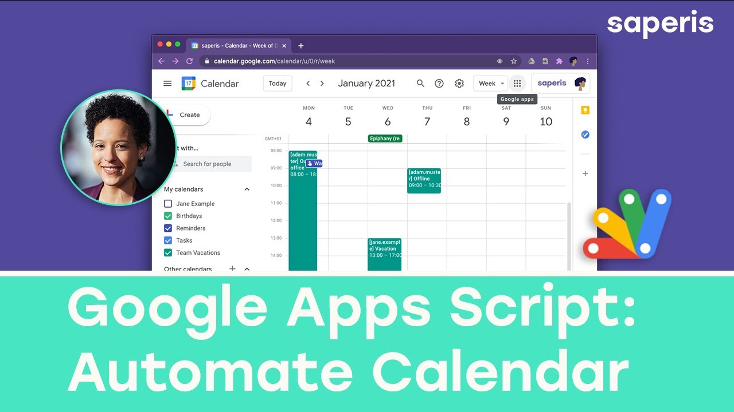Image resolution: width=734 pixels, height=412 pixels.
Task: Click the Search for people field
Action: (x=212, y=164)
